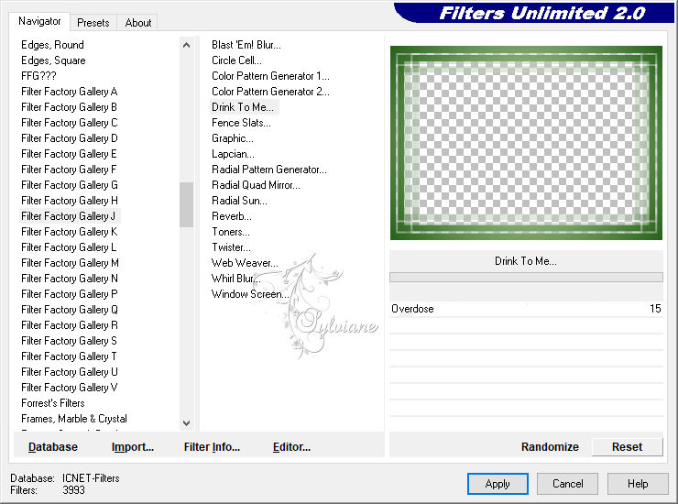Click the category list scrollbar thumb
Viewport: 678px width, 504px height.
(x=186, y=204)
